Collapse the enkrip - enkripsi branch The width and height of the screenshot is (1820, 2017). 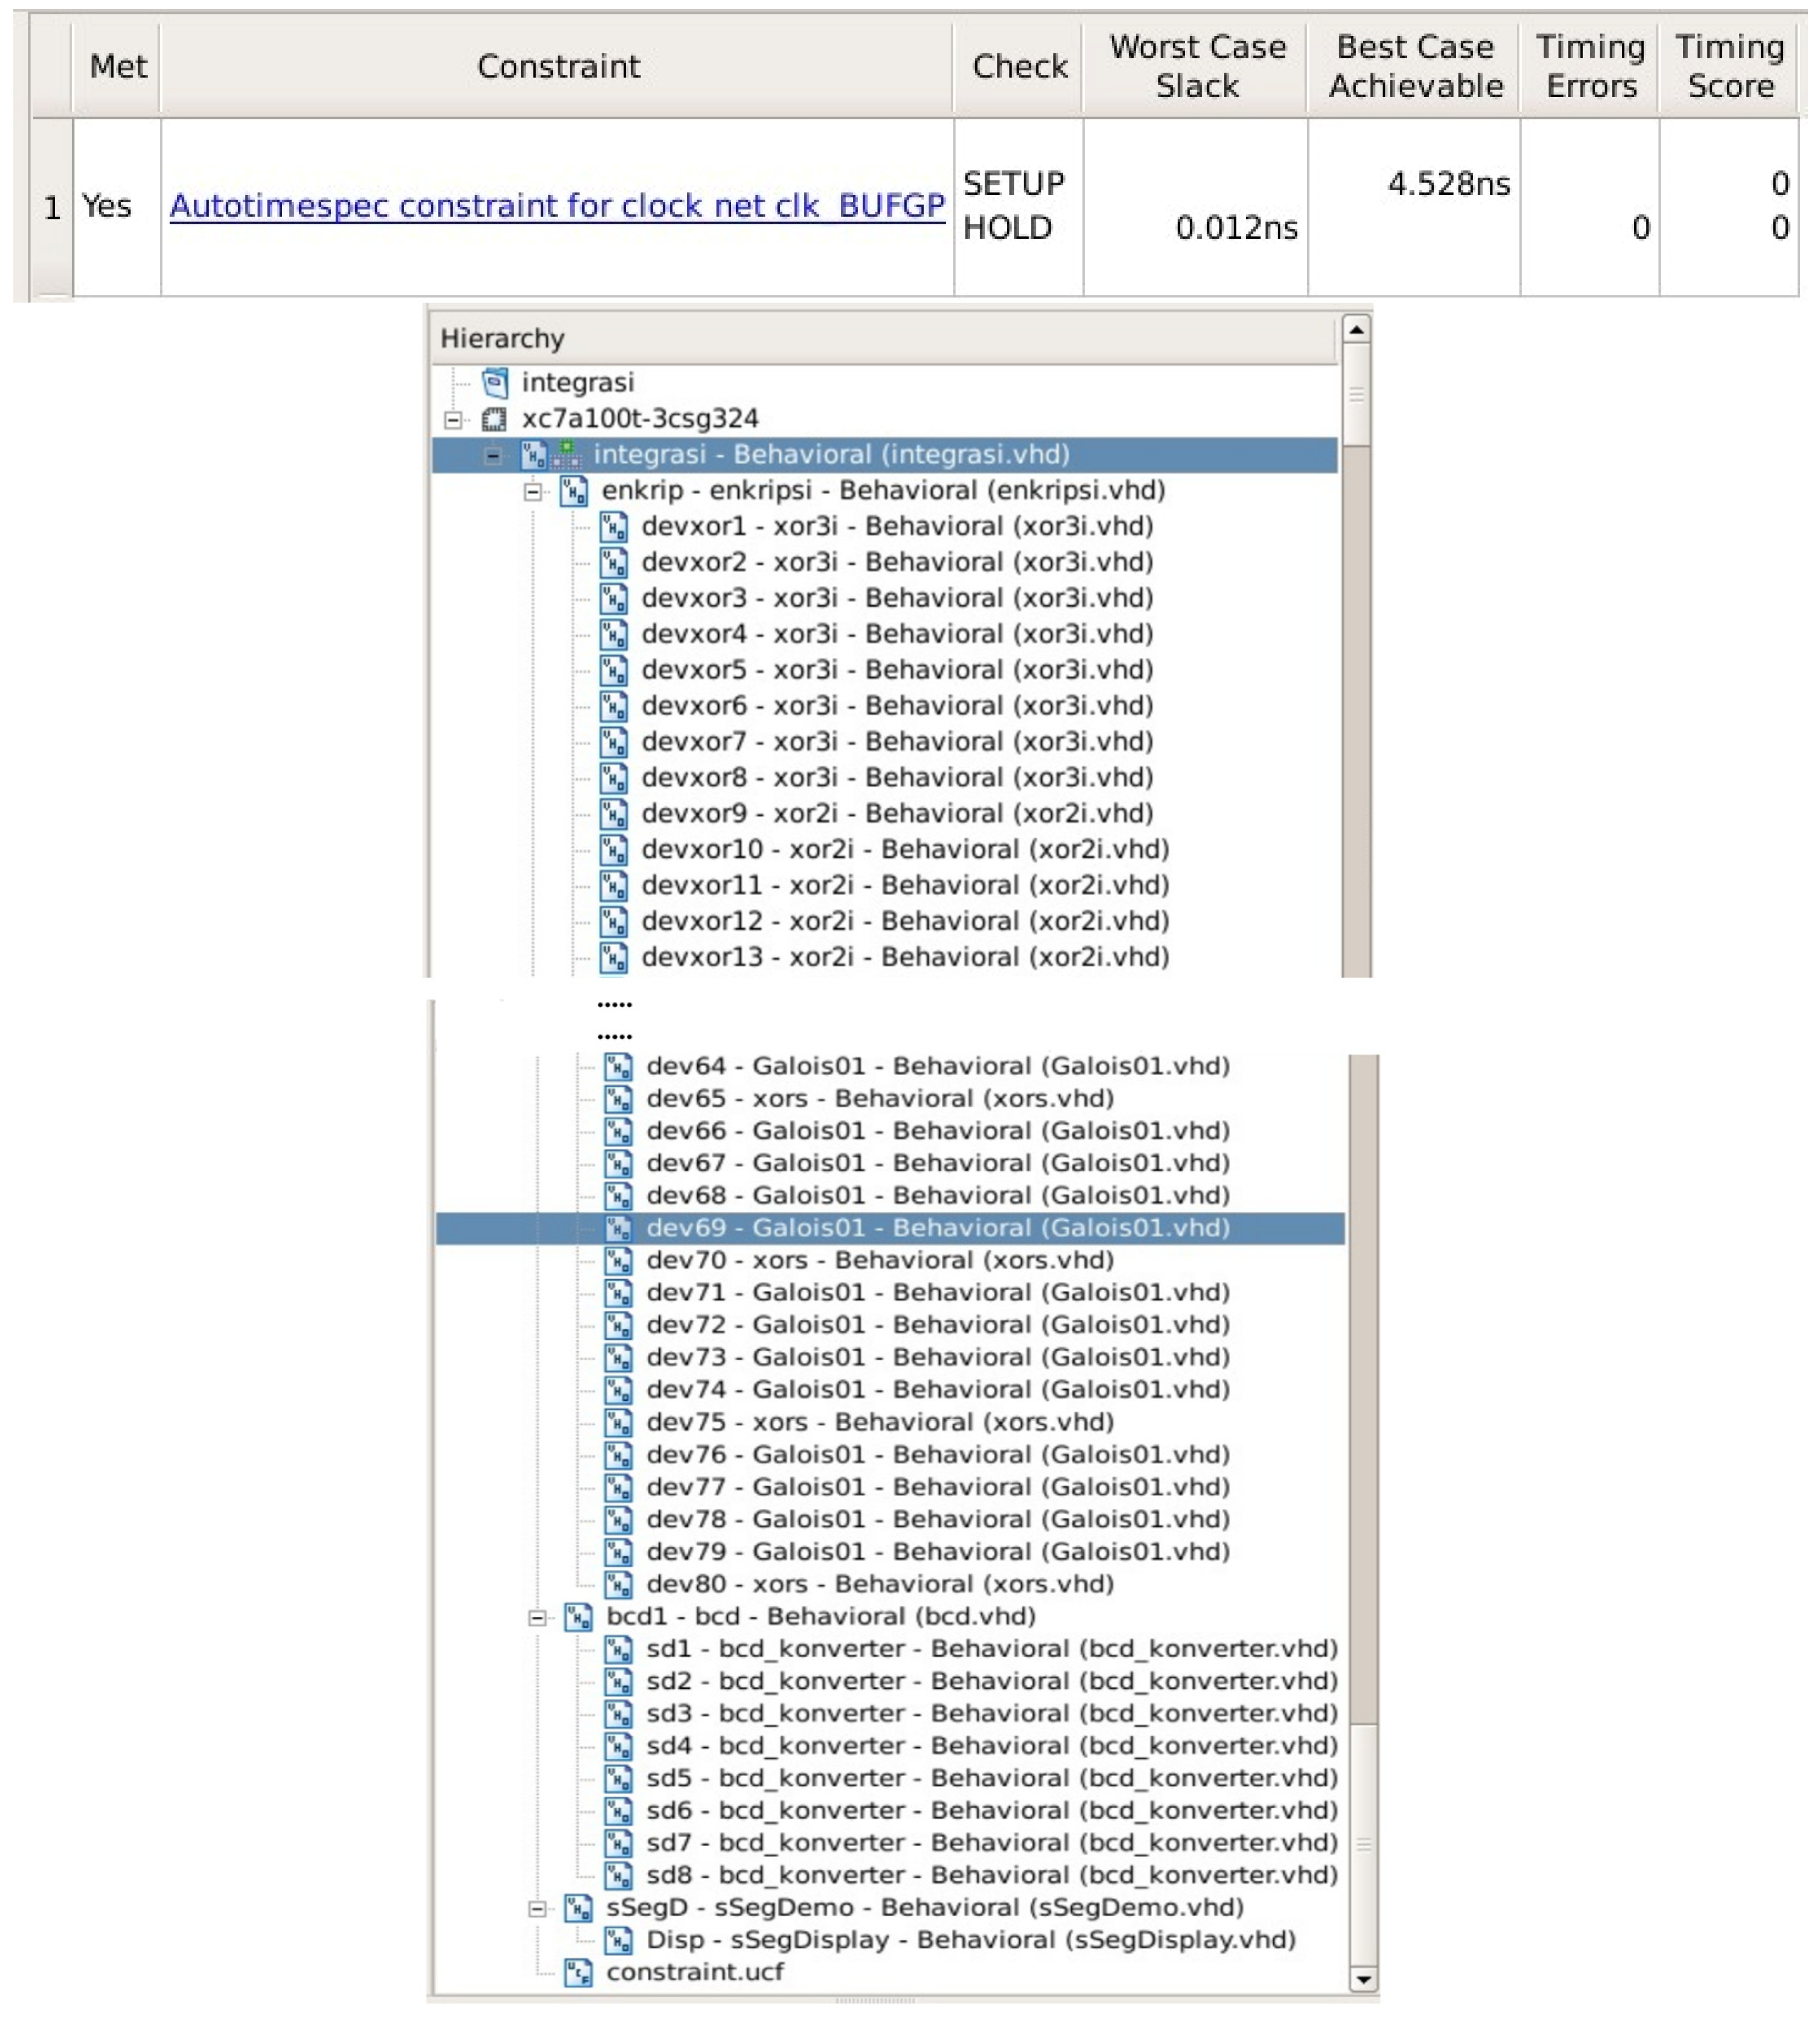point(534,492)
